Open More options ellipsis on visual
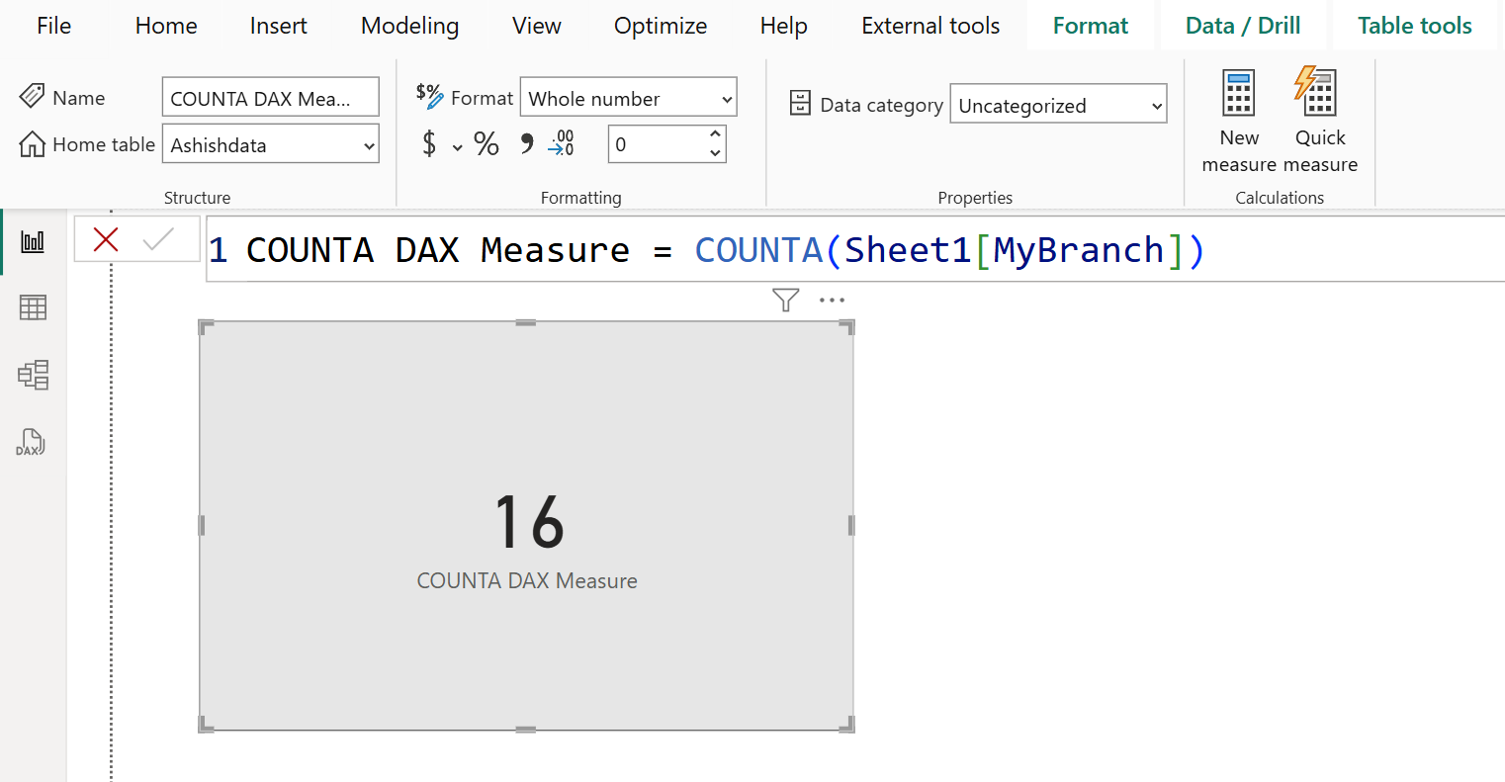The width and height of the screenshot is (1505, 782). tap(832, 300)
